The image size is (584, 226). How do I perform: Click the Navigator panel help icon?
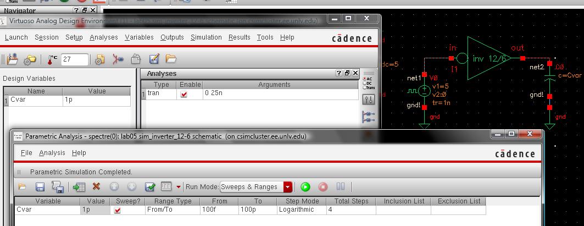click(76, 10)
